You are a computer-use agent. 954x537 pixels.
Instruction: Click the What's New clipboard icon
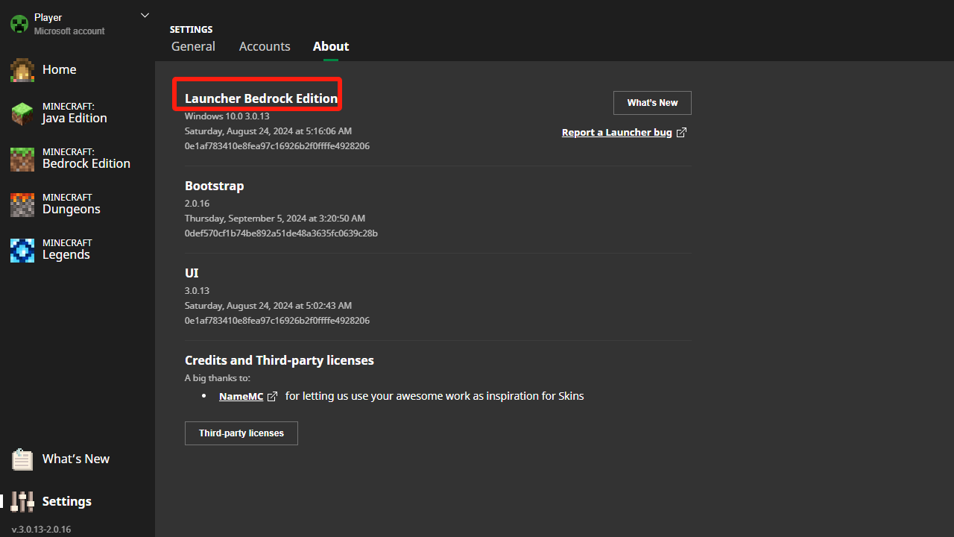22,459
